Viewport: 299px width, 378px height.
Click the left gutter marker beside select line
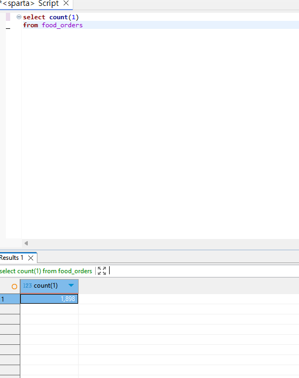pyautogui.click(x=8, y=17)
